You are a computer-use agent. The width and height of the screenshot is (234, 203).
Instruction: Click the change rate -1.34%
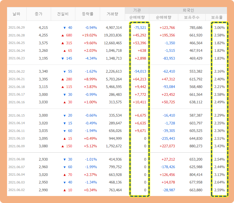tap(91, 182)
